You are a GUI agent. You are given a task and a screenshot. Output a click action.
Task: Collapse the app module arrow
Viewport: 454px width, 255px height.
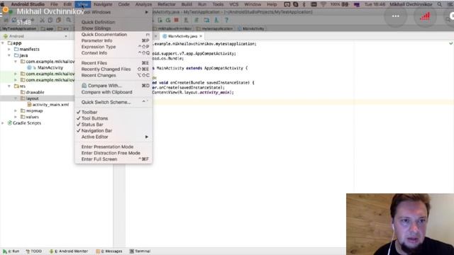[3, 43]
